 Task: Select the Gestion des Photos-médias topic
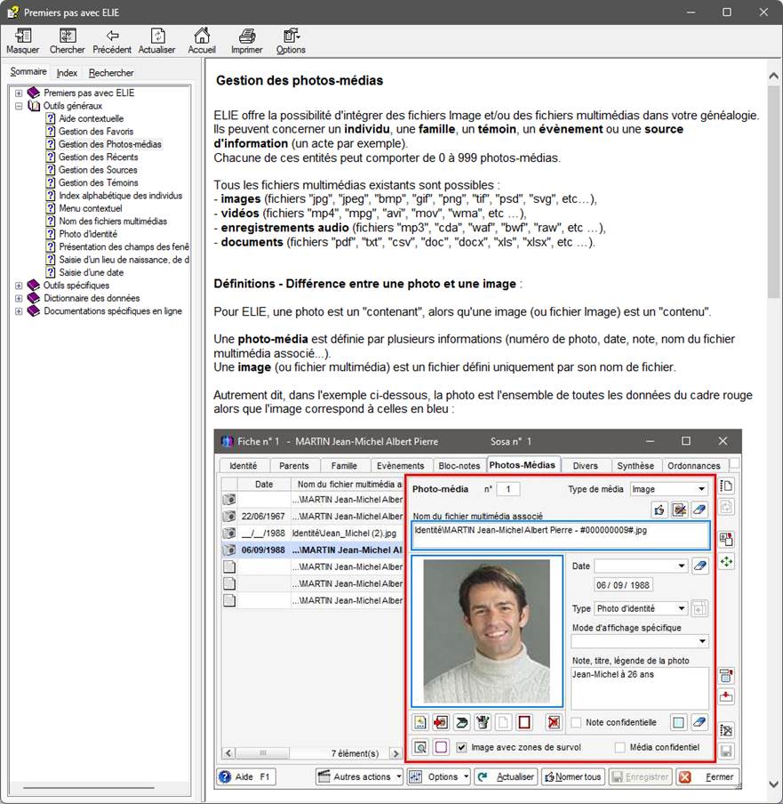(109, 144)
